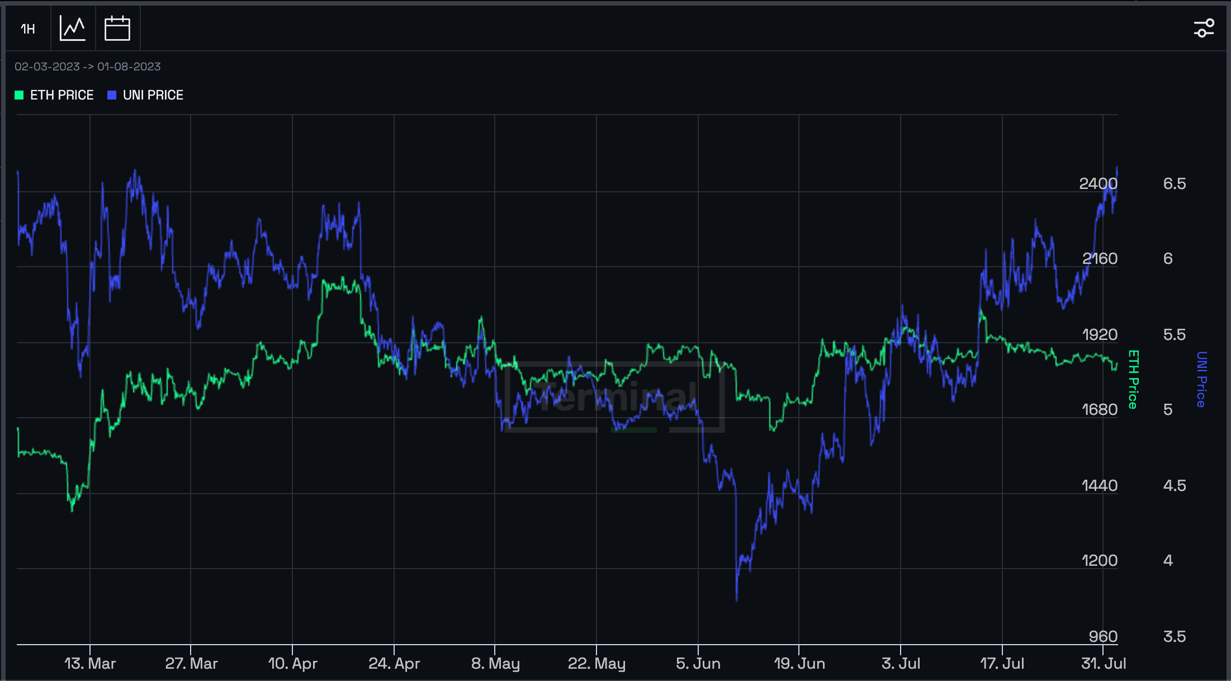Click the ETH price dip before 13. Mar
This screenshot has height=681, width=1231.
coord(72,509)
